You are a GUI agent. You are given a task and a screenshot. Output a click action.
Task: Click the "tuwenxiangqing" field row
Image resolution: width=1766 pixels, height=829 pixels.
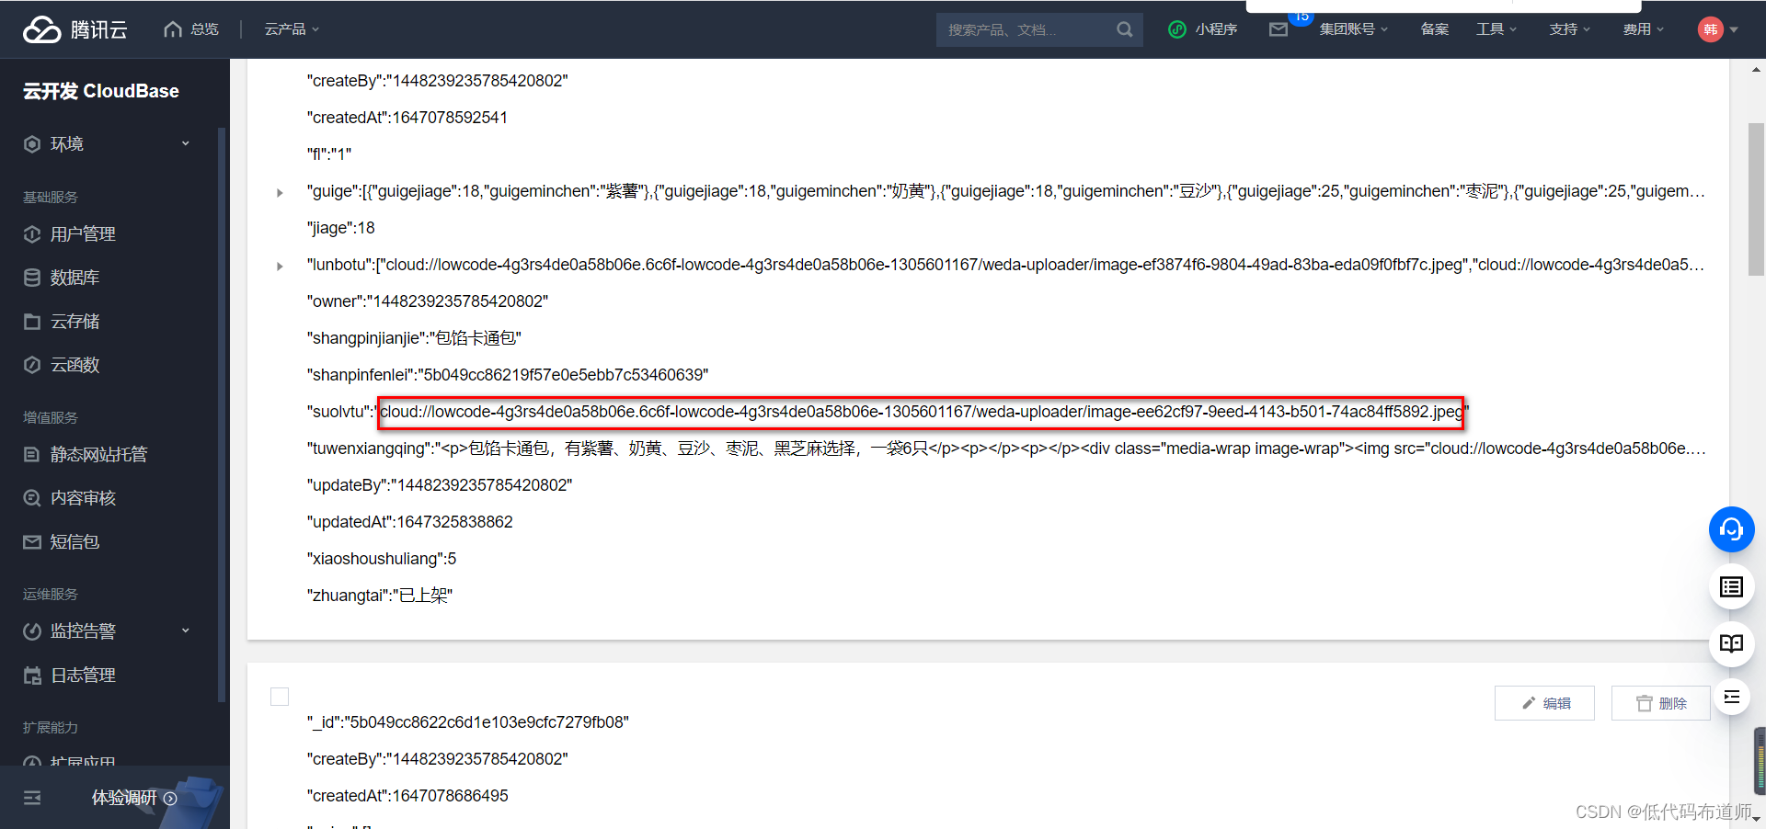point(1006,449)
